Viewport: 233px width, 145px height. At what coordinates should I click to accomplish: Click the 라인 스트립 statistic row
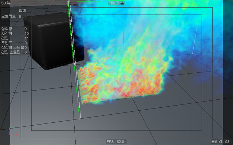14,52
